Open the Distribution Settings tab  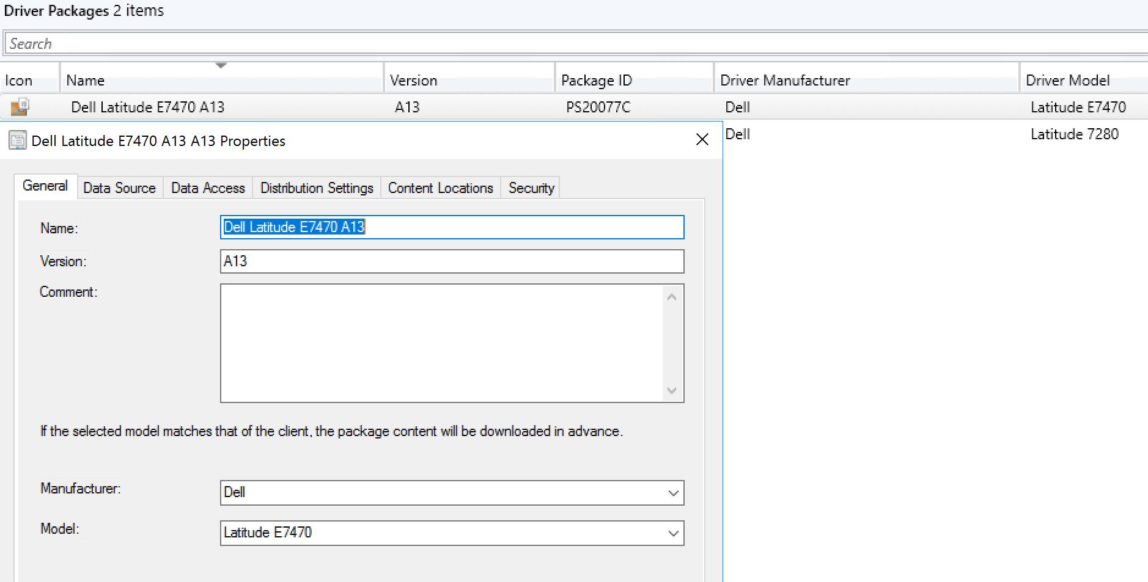(316, 187)
